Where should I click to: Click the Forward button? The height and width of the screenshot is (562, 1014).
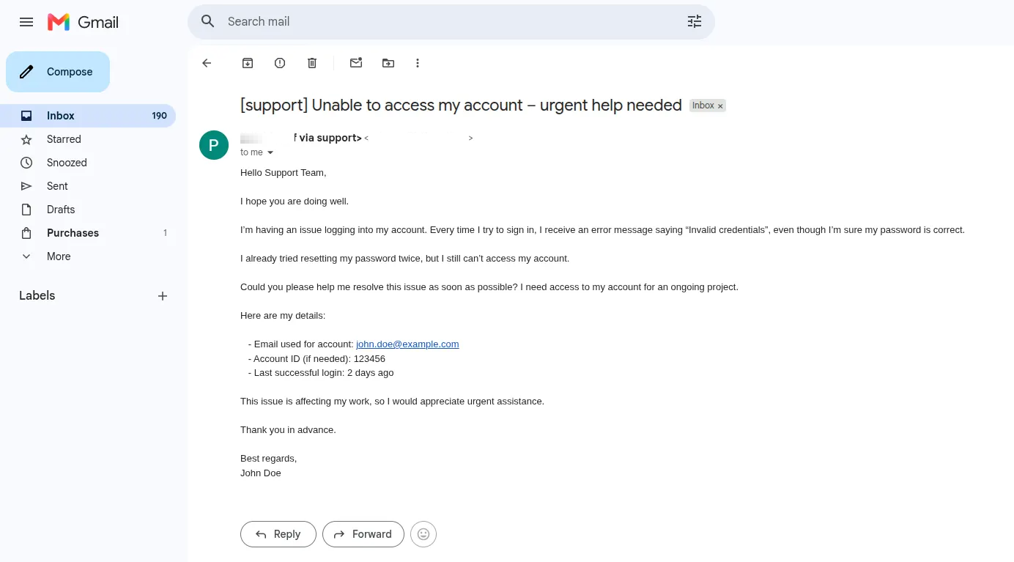[363, 534]
